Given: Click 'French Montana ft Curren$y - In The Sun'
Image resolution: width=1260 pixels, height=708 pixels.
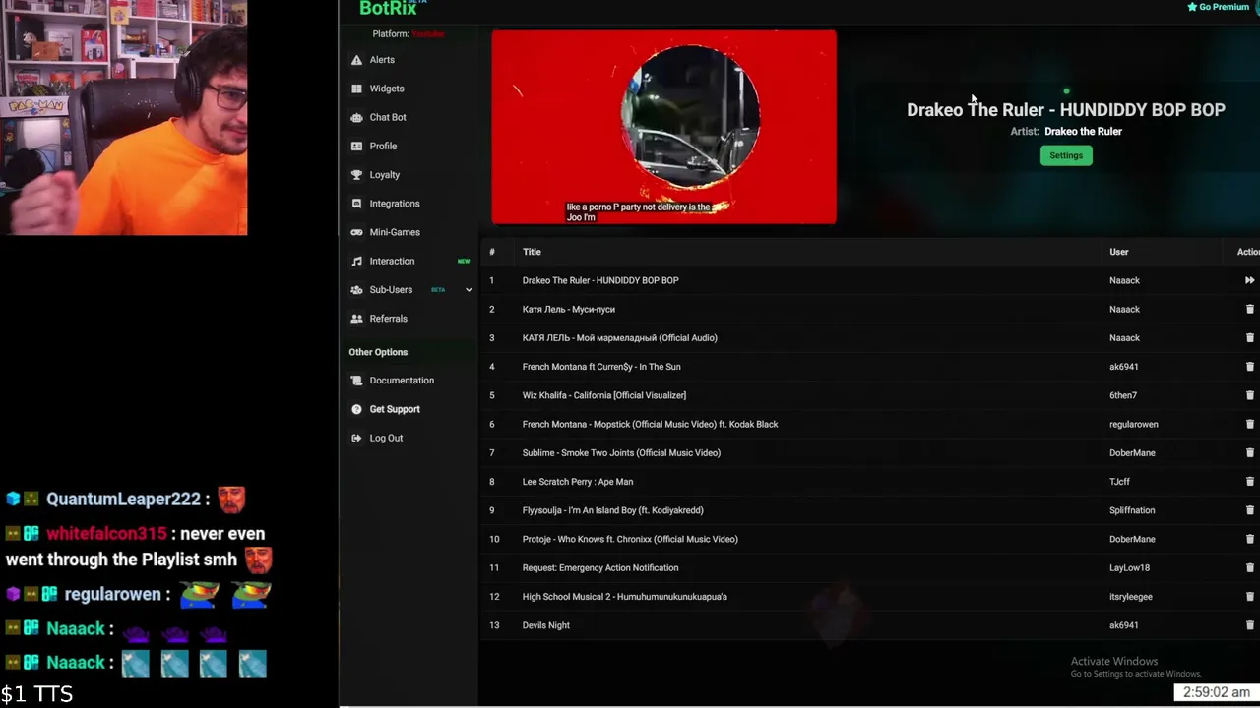Looking at the screenshot, I should coord(601,367).
